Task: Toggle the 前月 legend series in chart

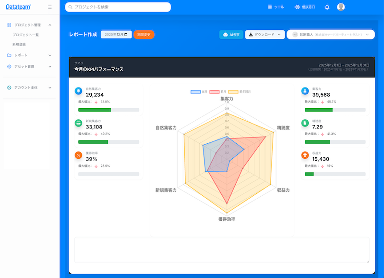Action: [x=218, y=91]
